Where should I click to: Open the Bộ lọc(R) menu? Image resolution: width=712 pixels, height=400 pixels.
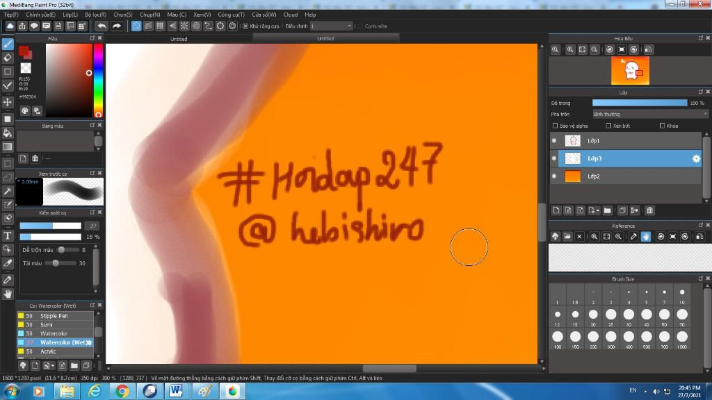pyautogui.click(x=95, y=15)
